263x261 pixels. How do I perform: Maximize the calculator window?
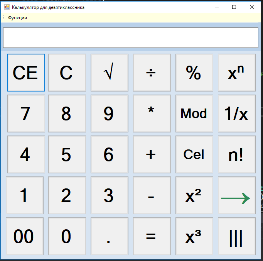click(x=234, y=7)
